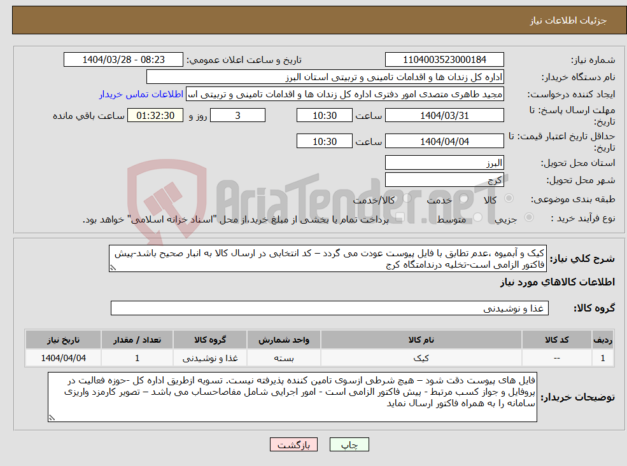627x466 pixels.
Task: Click the بازگشت (back) button
Action: 293,444
